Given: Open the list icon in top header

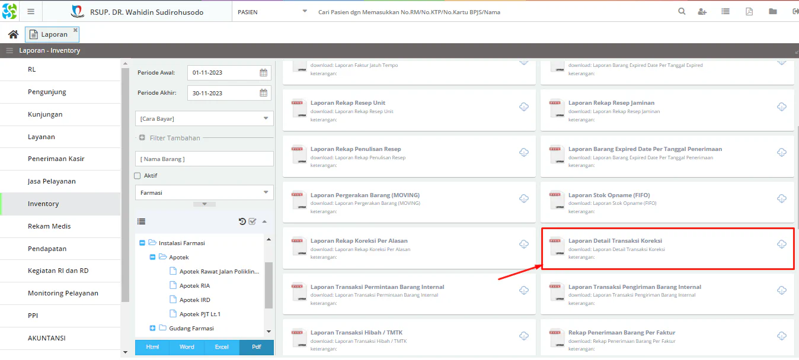Looking at the screenshot, I should tap(726, 11).
